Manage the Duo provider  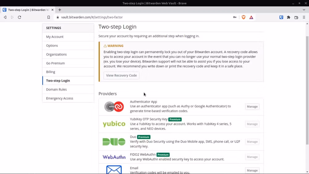252,141
